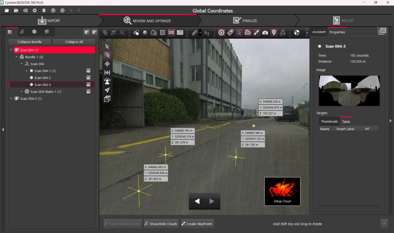Open the Thumbnails tab under Targets
394x233 pixels.
click(x=329, y=122)
